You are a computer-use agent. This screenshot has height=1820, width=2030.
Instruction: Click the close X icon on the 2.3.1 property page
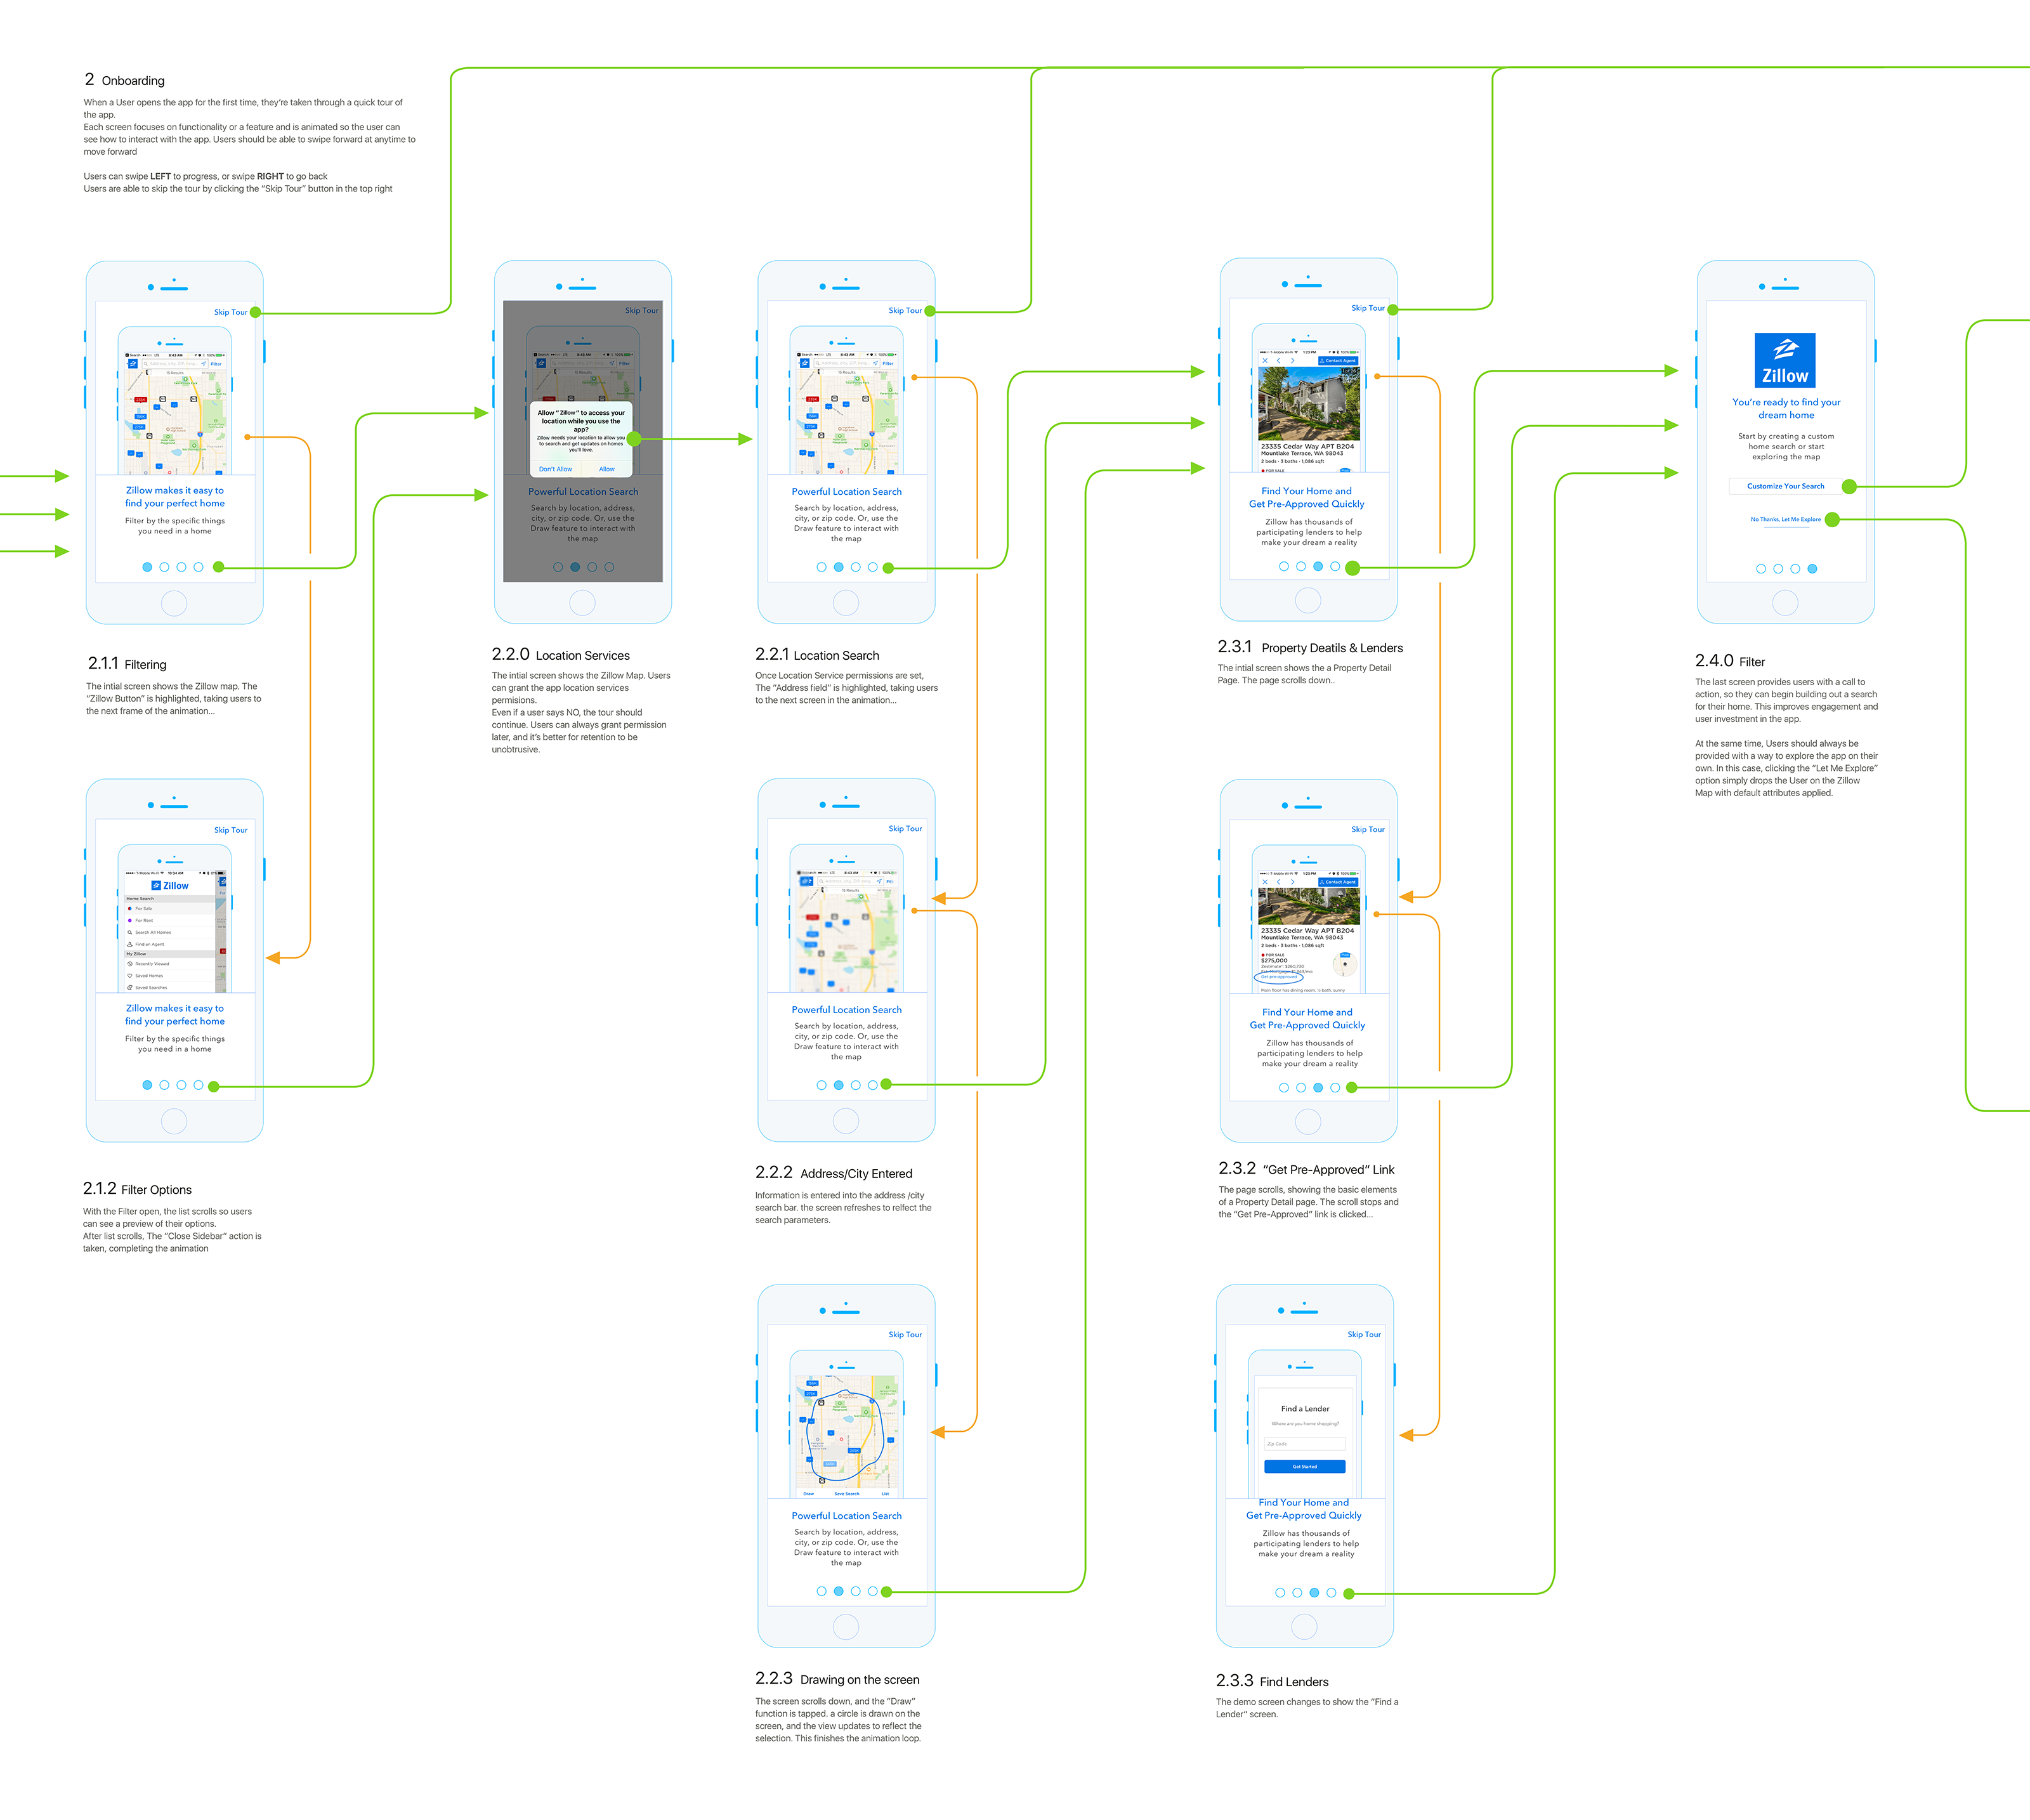(x=1265, y=361)
